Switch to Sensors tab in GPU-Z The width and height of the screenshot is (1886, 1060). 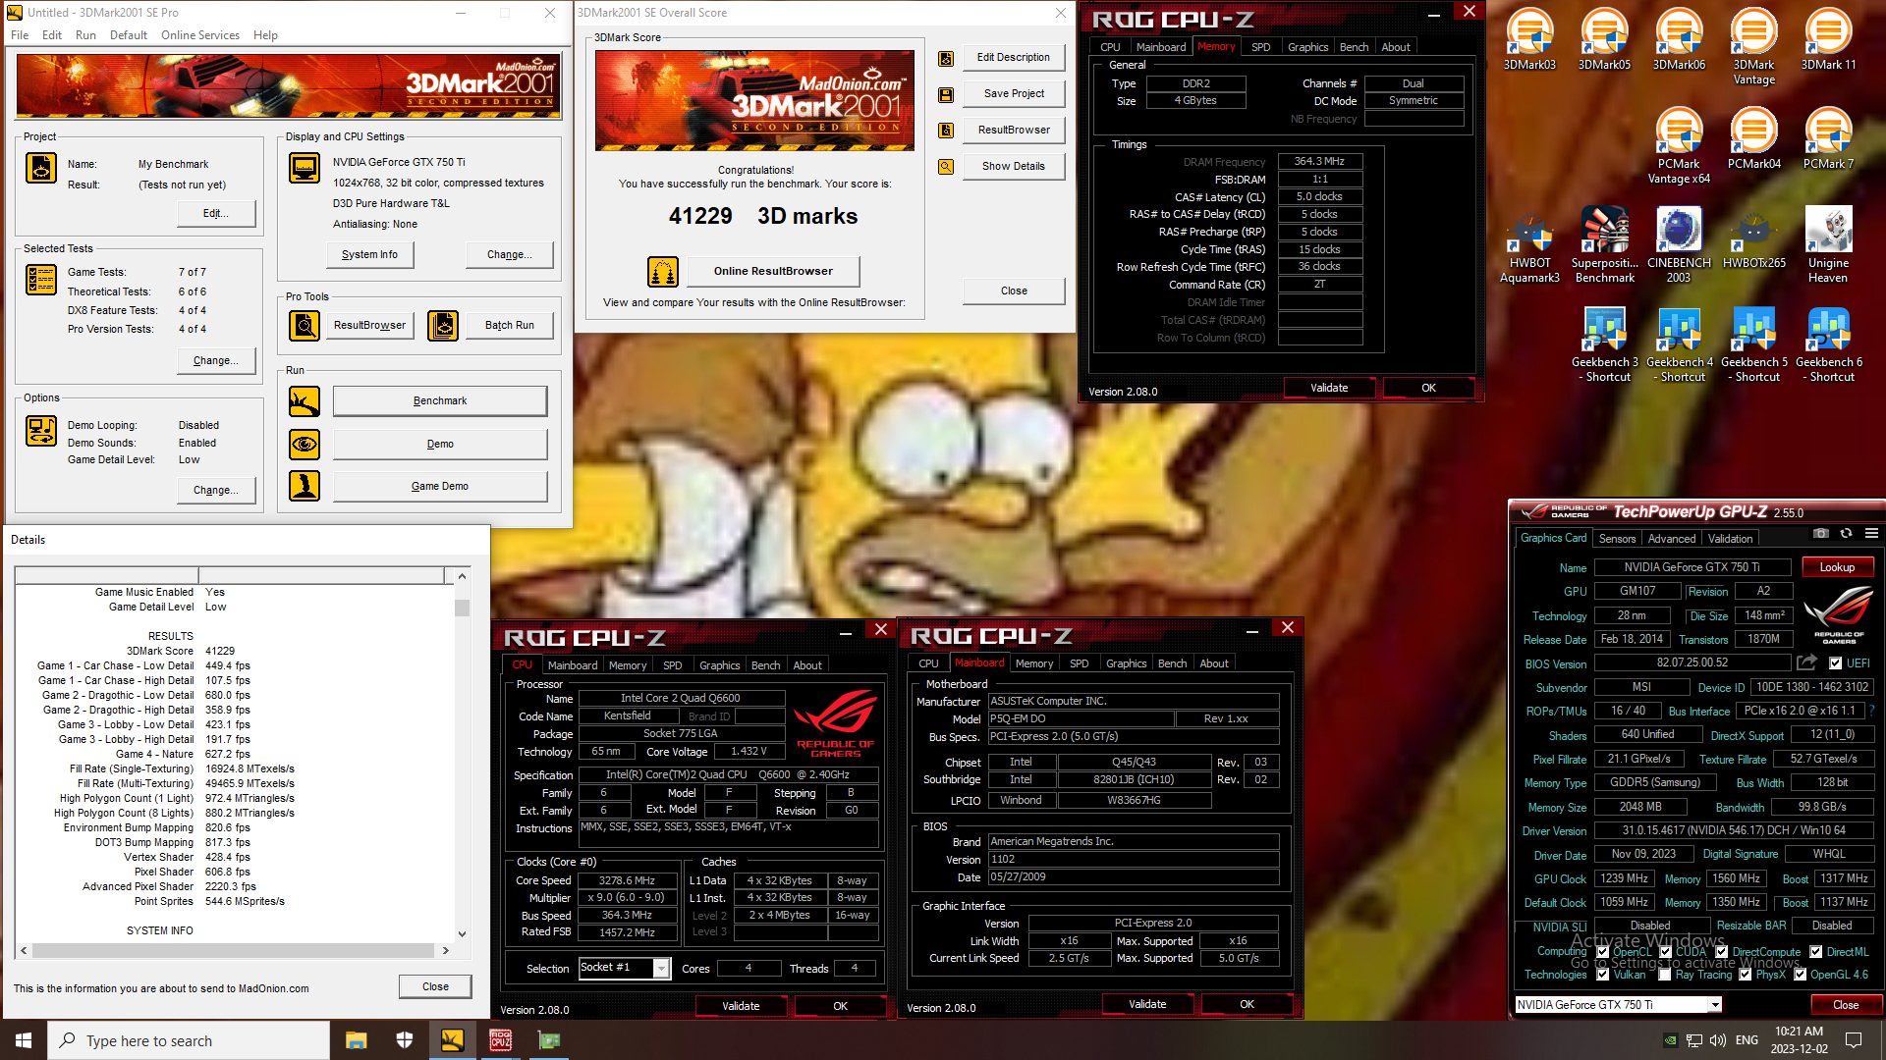(x=1617, y=539)
